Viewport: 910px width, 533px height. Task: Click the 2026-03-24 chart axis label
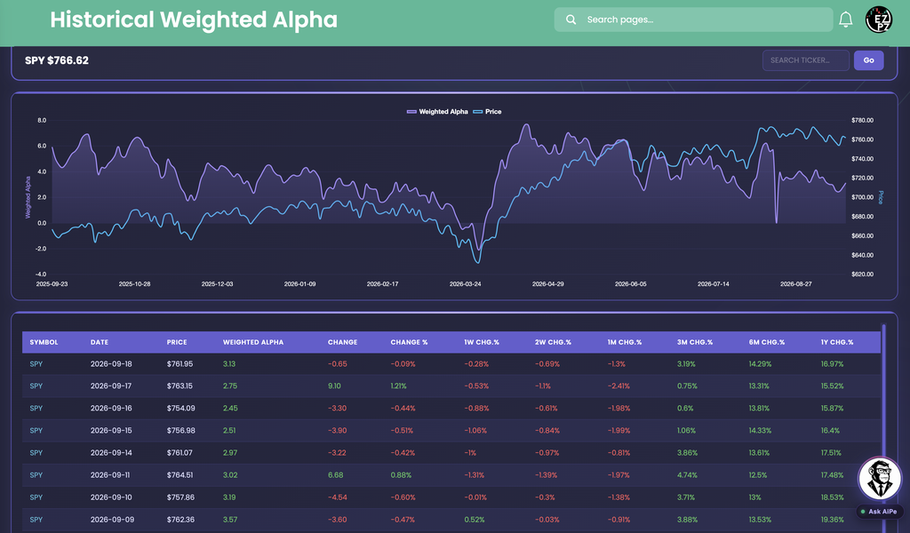click(466, 284)
